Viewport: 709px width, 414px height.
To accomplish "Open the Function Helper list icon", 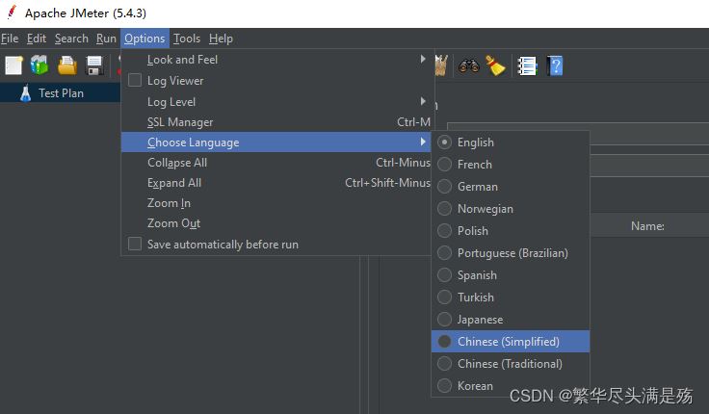I will point(527,65).
